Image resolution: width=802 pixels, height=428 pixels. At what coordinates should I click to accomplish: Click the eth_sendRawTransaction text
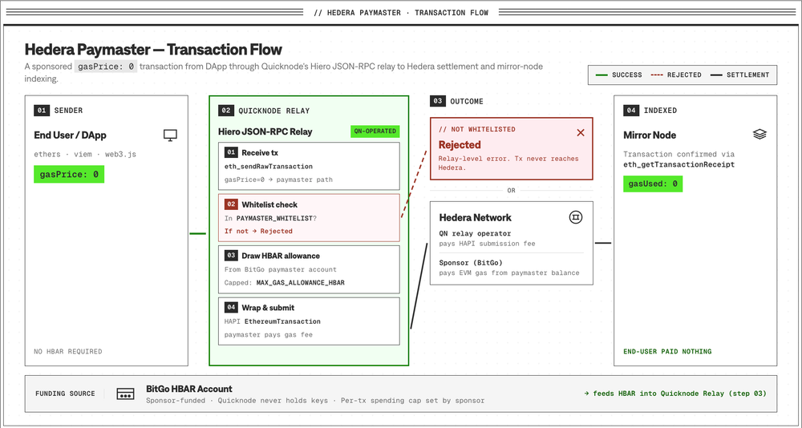click(x=269, y=166)
